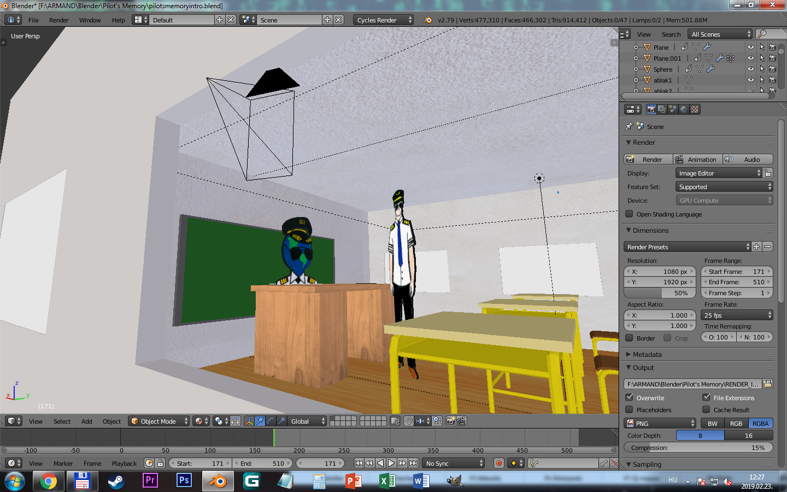
Task: Click the timeline preview range clock icon
Action: 149,463
